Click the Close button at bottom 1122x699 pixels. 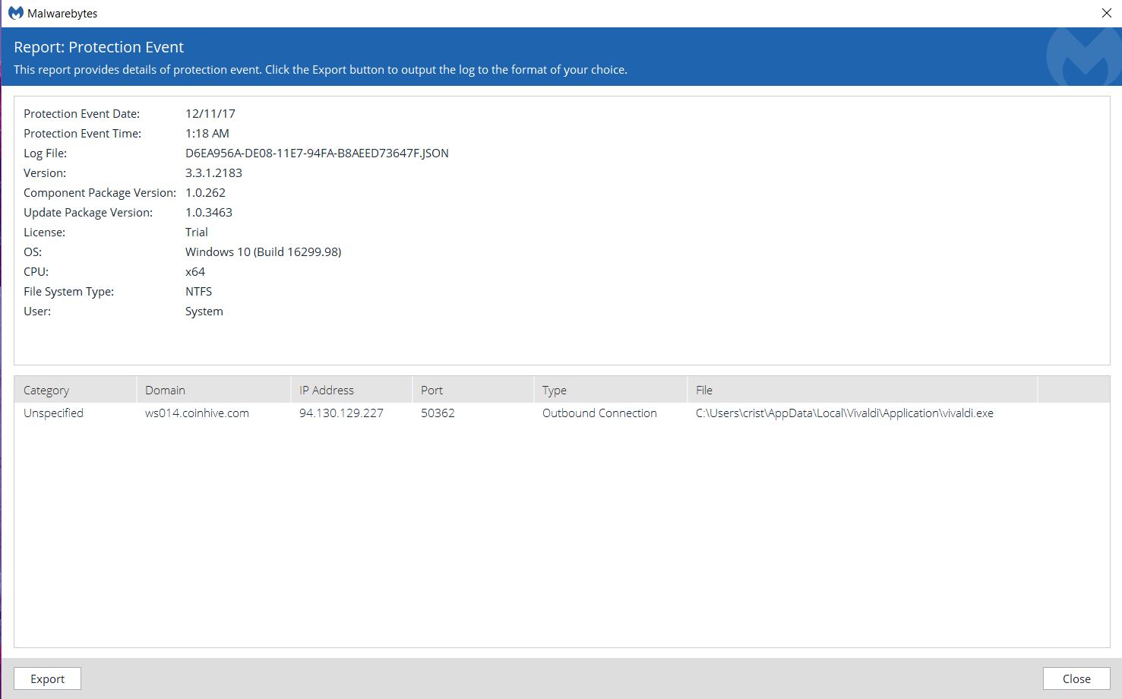coord(1076,678)
